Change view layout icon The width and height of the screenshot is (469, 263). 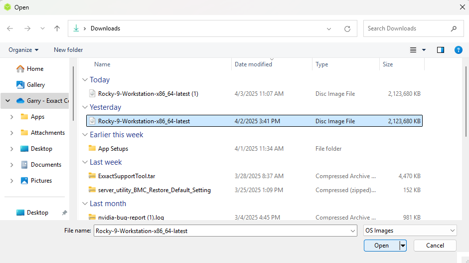413,50
